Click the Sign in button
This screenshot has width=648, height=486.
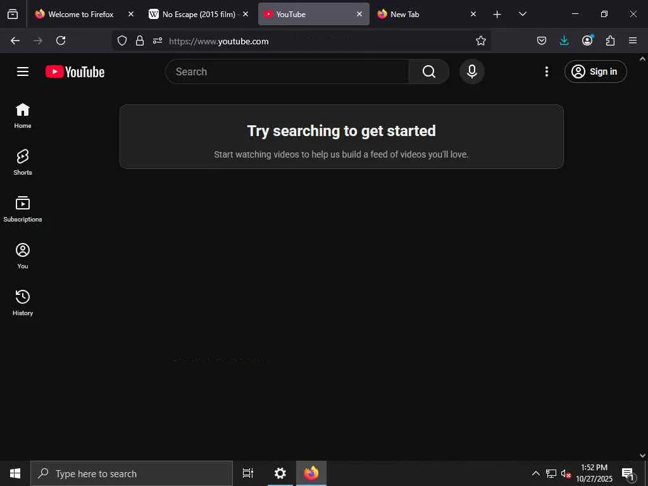(595, 72)
